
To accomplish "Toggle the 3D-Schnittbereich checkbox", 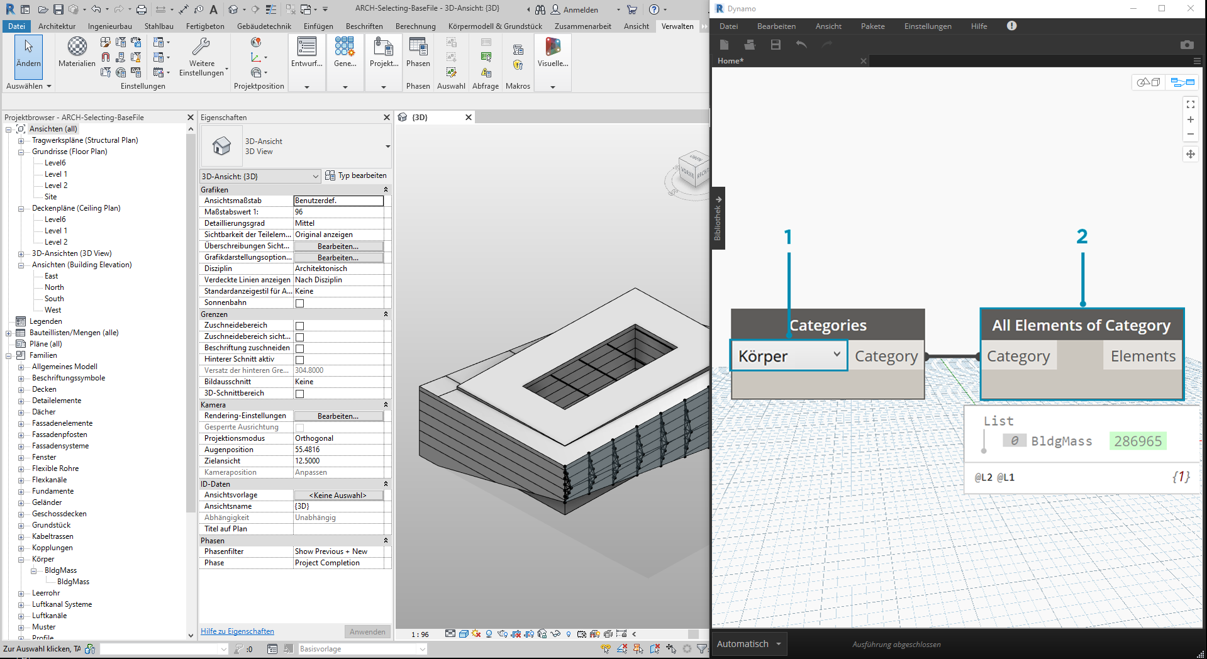I will 299,394.
